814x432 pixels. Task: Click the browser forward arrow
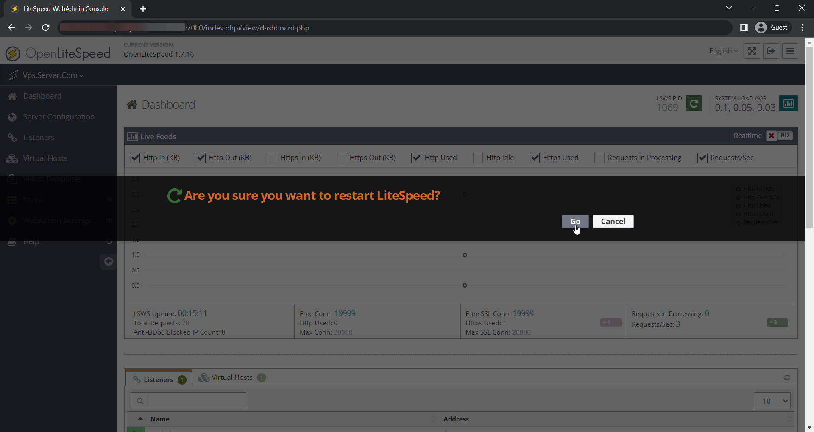(28, 28)
